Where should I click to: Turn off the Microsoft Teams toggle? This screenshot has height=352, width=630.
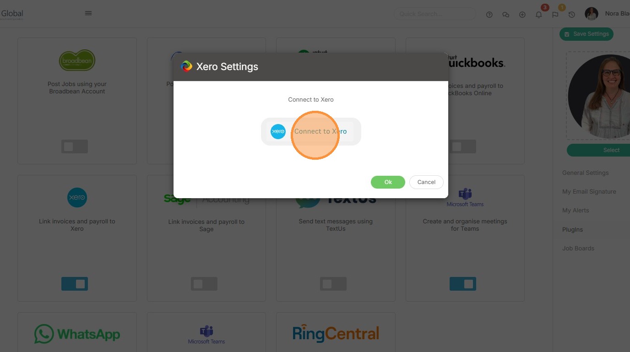pyautogui.click(x=463, y=284)
